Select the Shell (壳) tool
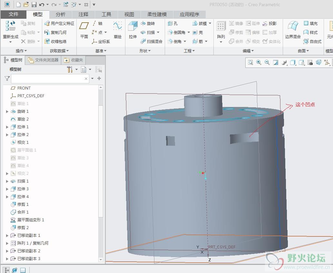Screen dimensions: 333x273 pyautogui.click(x=198, y=33)
